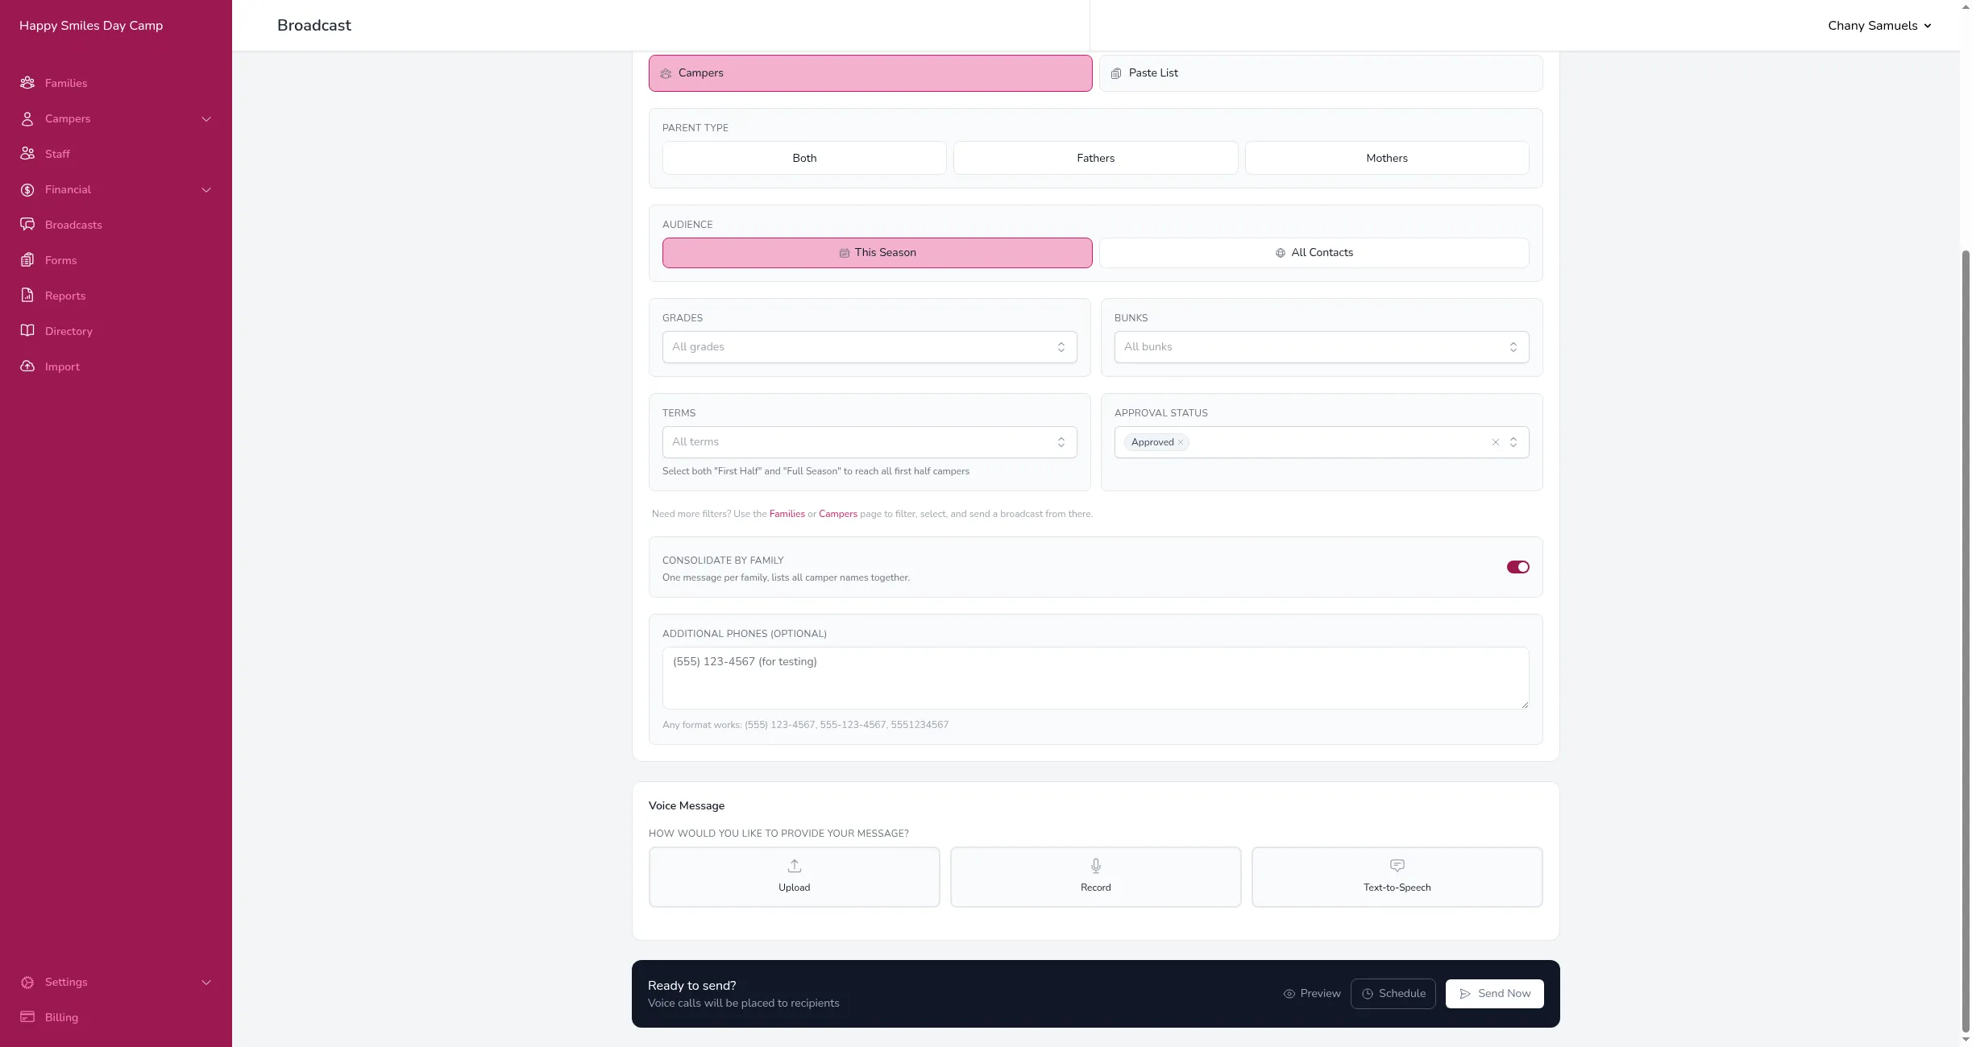Click the Happy Smiles Day Camp title

[x=91, y=26]
